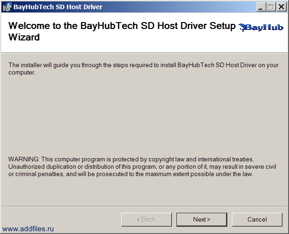This screenshot has width=289, height=234.
Task: Click the "Welcome to the BayHubTech" heading line
Action: (x=122, y=26)
